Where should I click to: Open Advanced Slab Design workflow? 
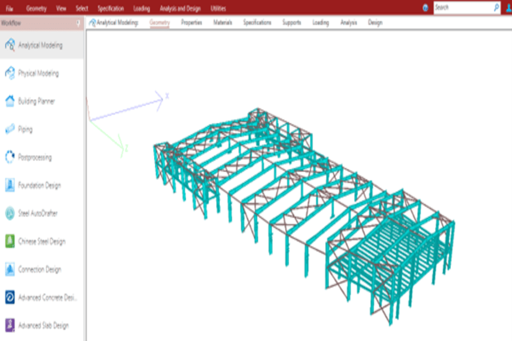tap(43, 326)
